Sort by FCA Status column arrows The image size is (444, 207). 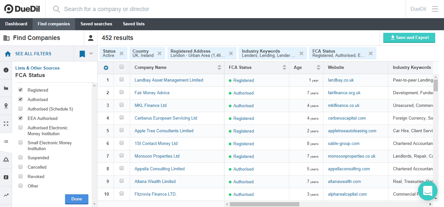pyautogui.click(x=284, y=68)
